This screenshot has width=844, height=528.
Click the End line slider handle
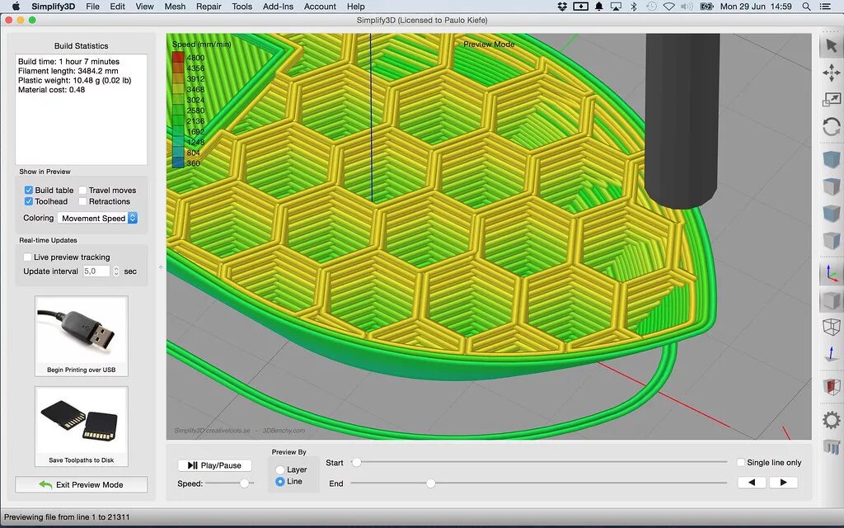[x=430, y=483]
